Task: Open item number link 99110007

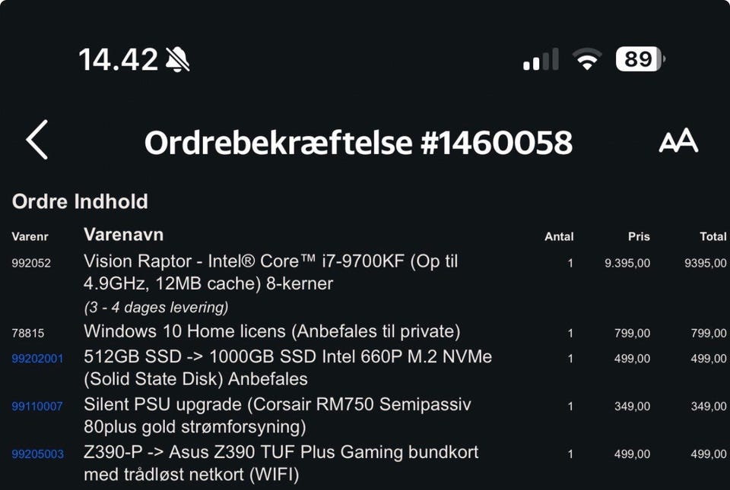Action: 36,406
